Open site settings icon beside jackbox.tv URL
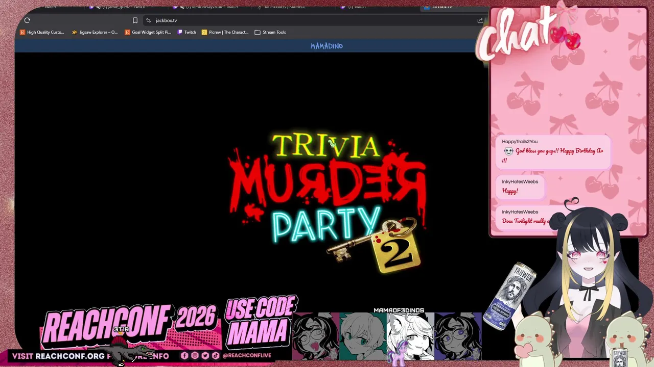Viewport: 654px width, 367px height. (148, 20)
